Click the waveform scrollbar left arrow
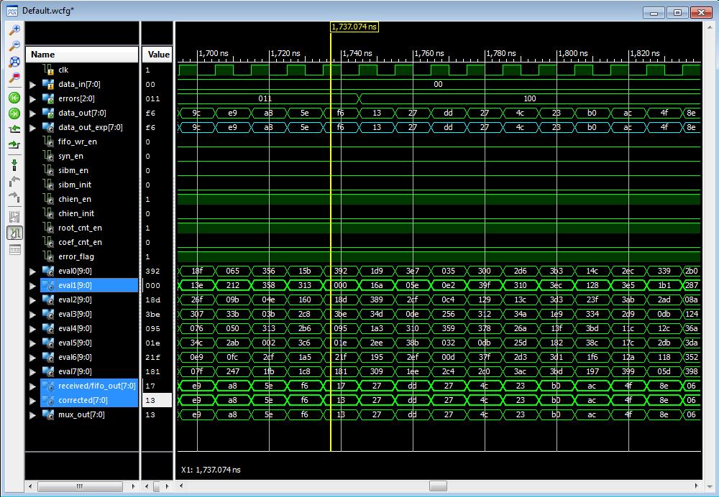 pos(182,486)
